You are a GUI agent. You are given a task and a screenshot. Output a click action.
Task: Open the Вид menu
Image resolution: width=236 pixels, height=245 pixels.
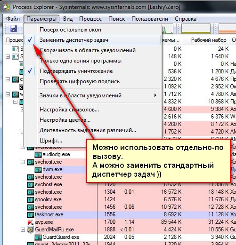coord(68,19)
